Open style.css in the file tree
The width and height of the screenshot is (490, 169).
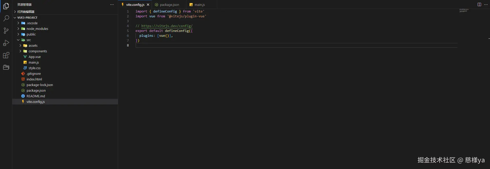tap(34, 68)
